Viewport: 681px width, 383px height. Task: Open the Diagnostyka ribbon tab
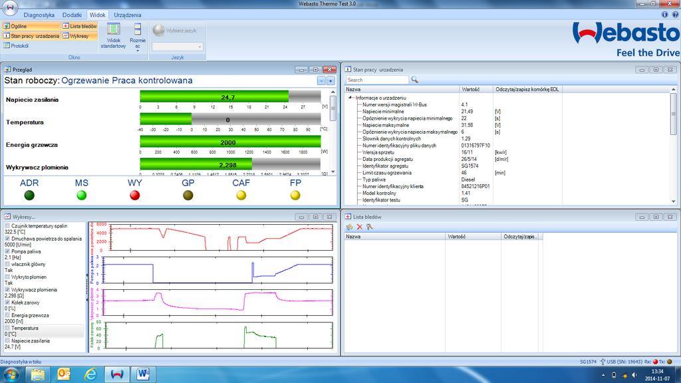coord(39,15)
